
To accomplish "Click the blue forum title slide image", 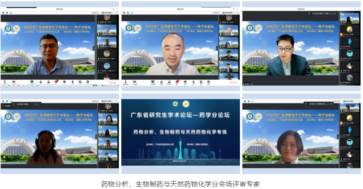I will pyautogui.click(x=181, y=132).
